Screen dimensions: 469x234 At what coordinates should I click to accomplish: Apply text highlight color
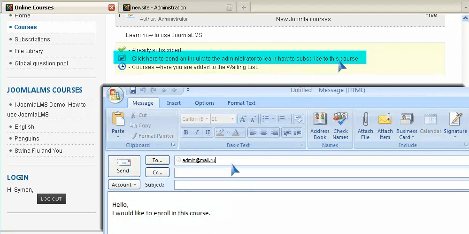tap(220, 132)
